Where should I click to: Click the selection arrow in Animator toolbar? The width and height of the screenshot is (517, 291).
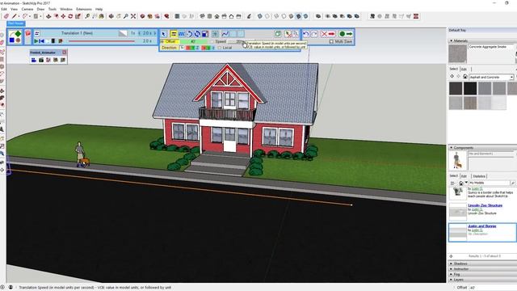pos(164,34)
